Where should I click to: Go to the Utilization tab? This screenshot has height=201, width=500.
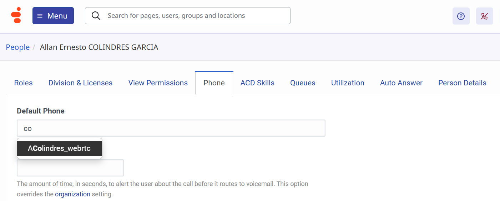tap(348, 83)
